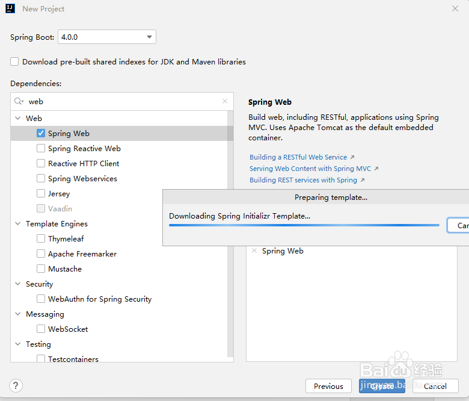Viewport: 469px width, 401px height.
Task: Select the Jersey tree item
Action: [x=59, y=194]
